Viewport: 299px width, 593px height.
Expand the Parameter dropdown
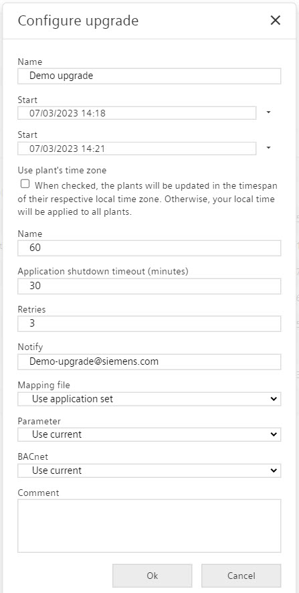point(149,434)
